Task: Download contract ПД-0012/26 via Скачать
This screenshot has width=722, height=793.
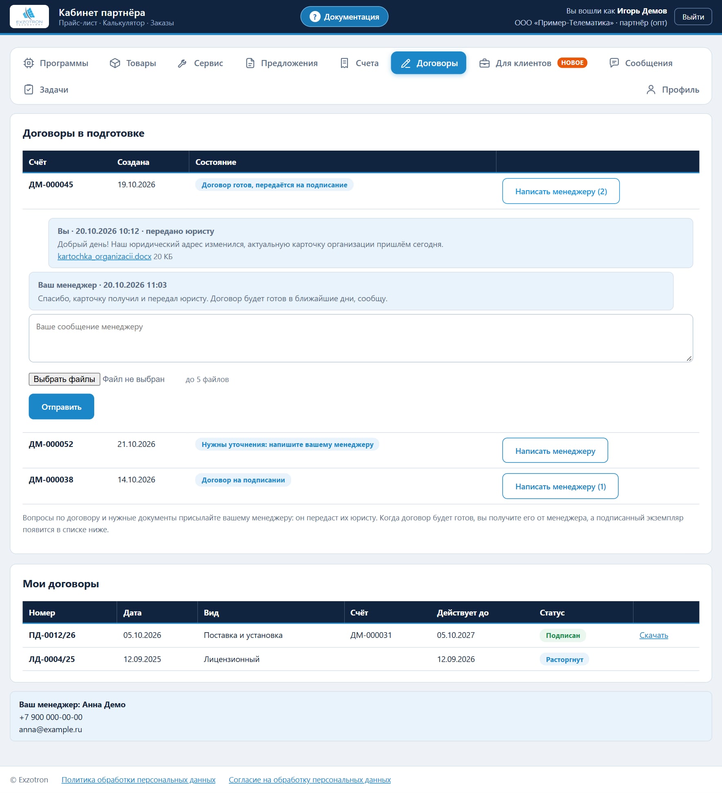Action: coord(653,635)
